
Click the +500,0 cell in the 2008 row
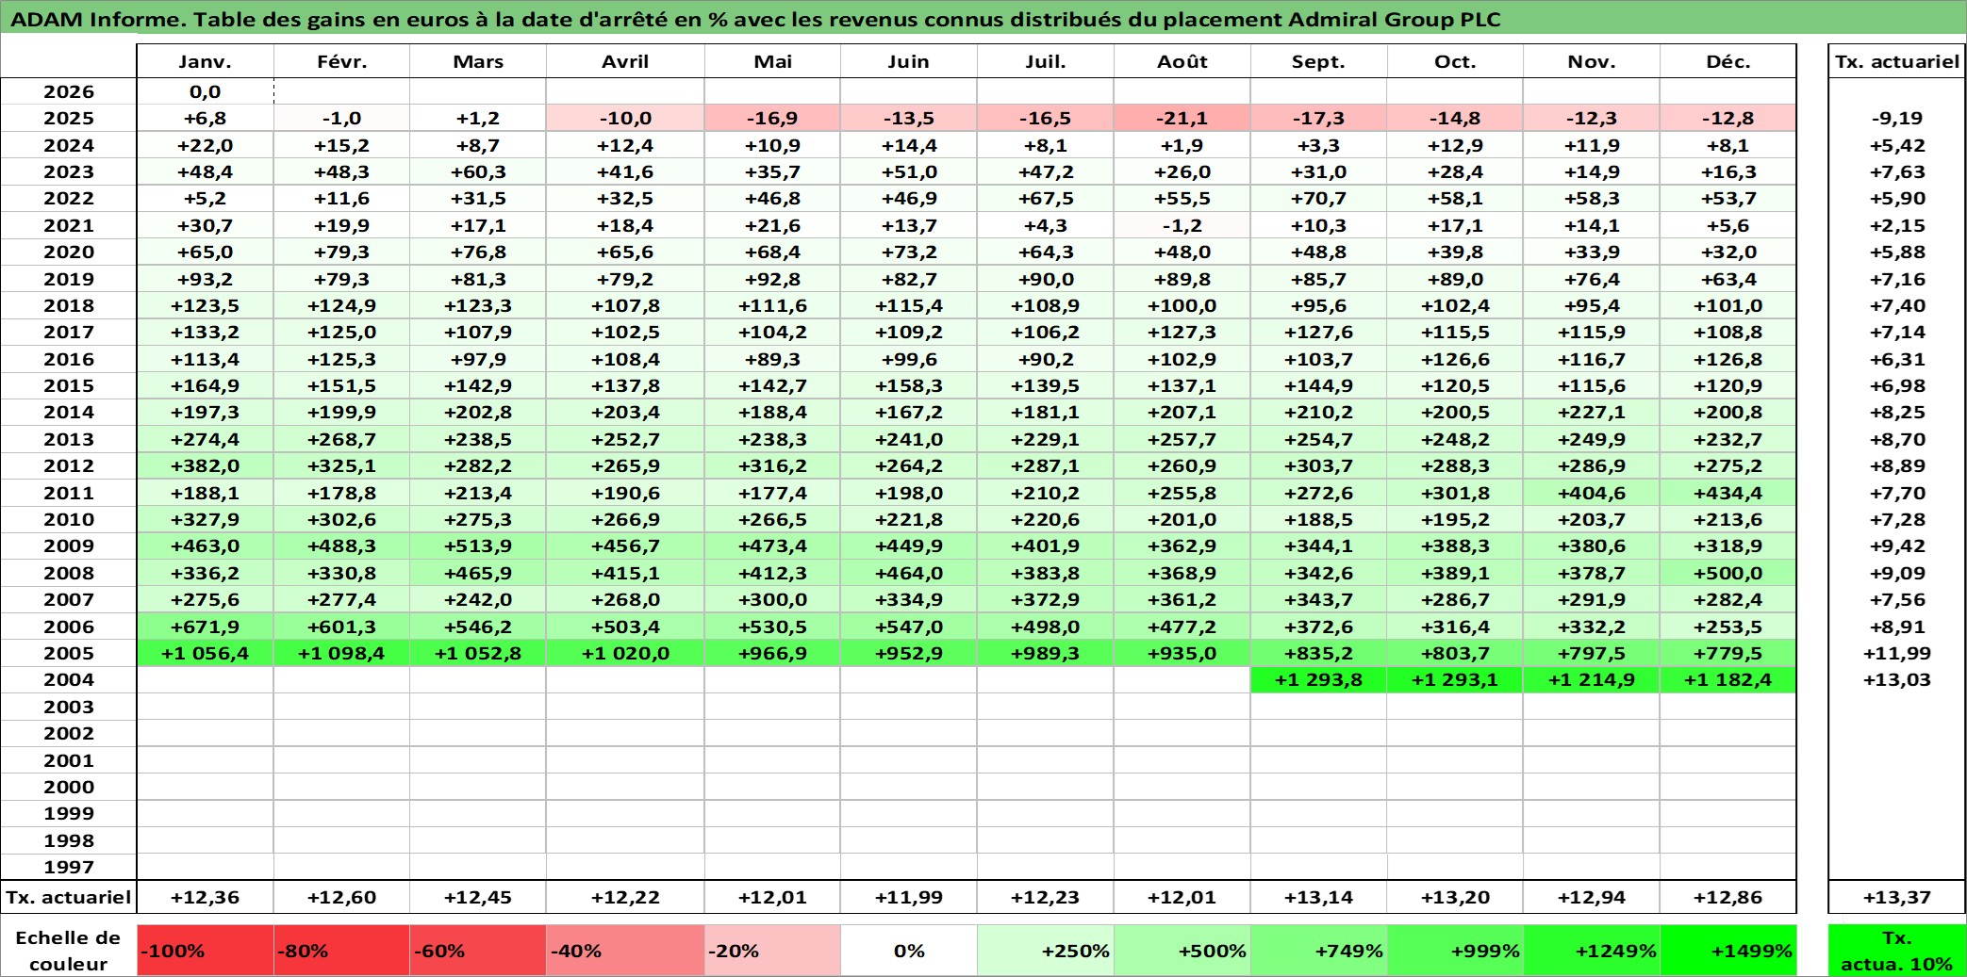(x=1727, y=573)
